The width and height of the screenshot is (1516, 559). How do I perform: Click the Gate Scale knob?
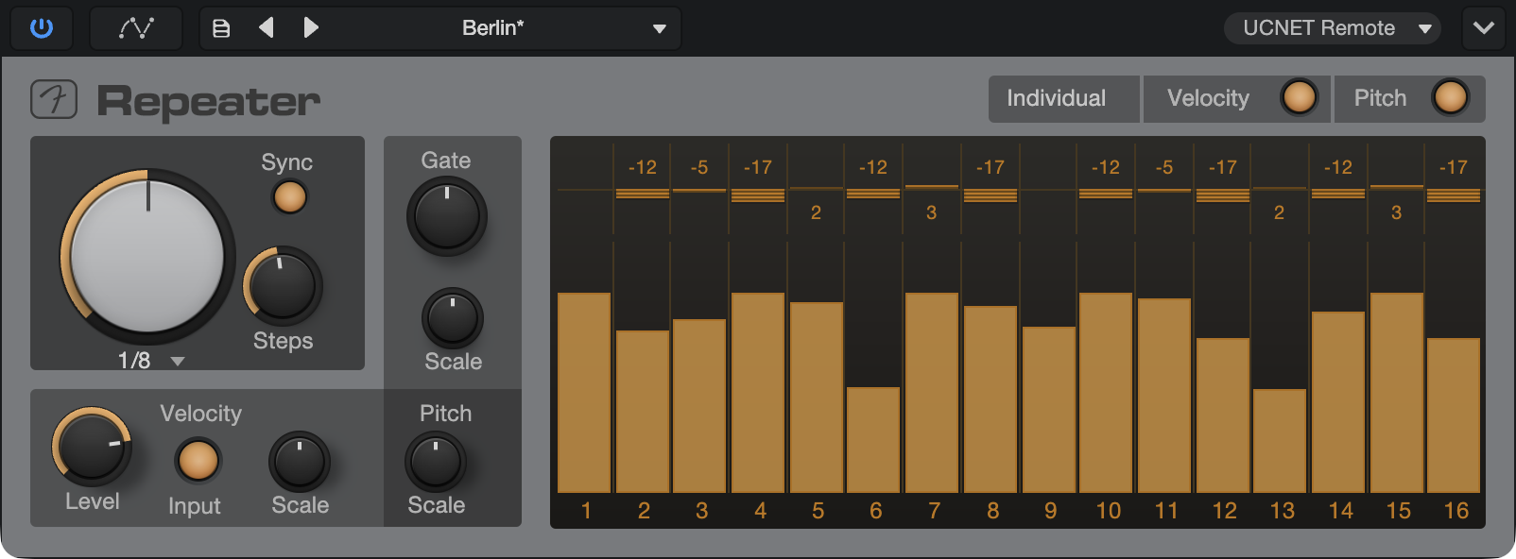pyautogui.click(x=453, y=319)
